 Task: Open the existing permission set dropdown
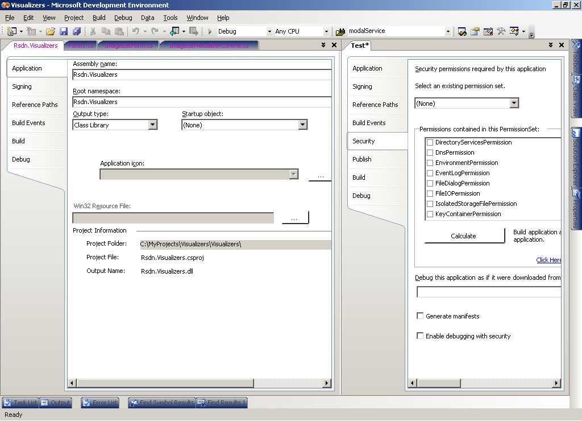(514, 104)
